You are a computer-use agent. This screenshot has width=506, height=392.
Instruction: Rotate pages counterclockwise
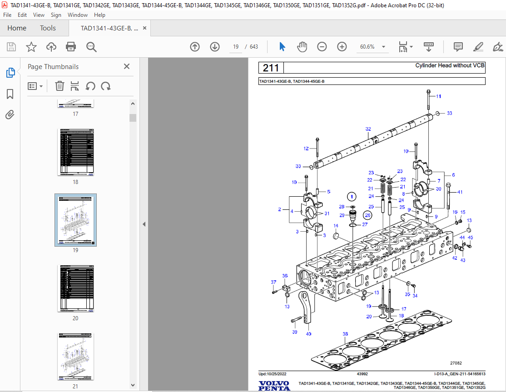click(x=90, y=86)
